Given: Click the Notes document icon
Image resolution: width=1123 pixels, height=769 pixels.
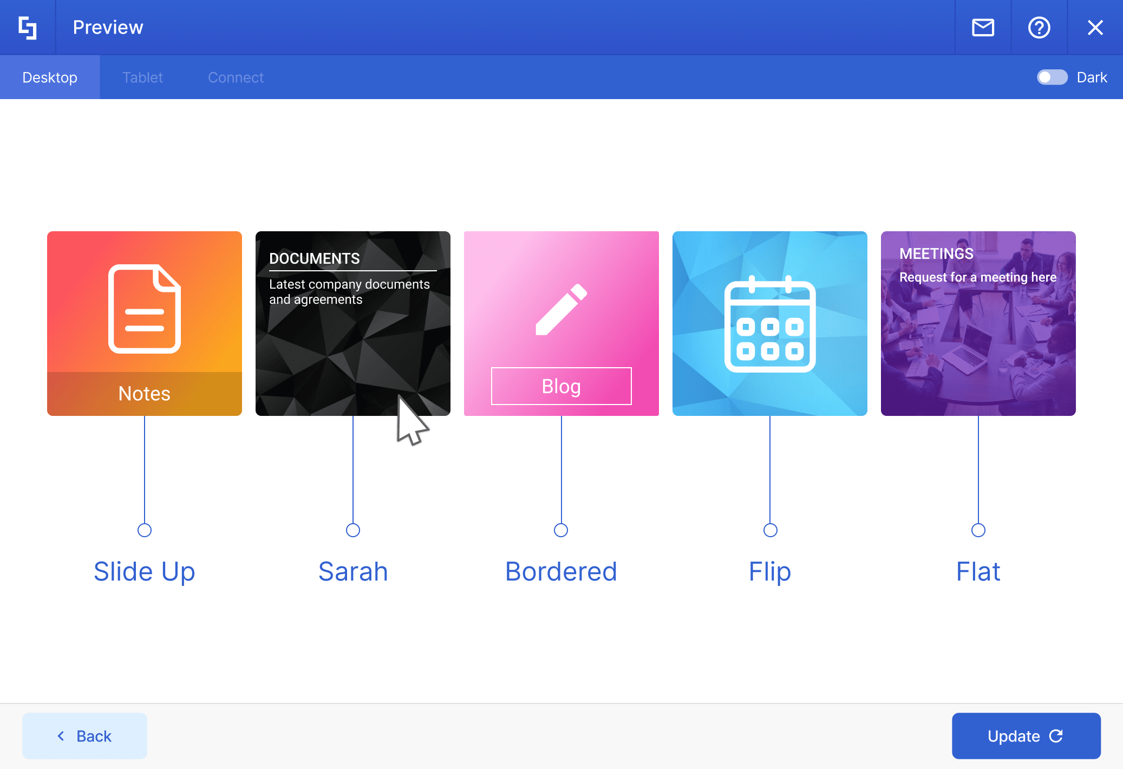Looking at the screenshot, I should pos(145,309).
